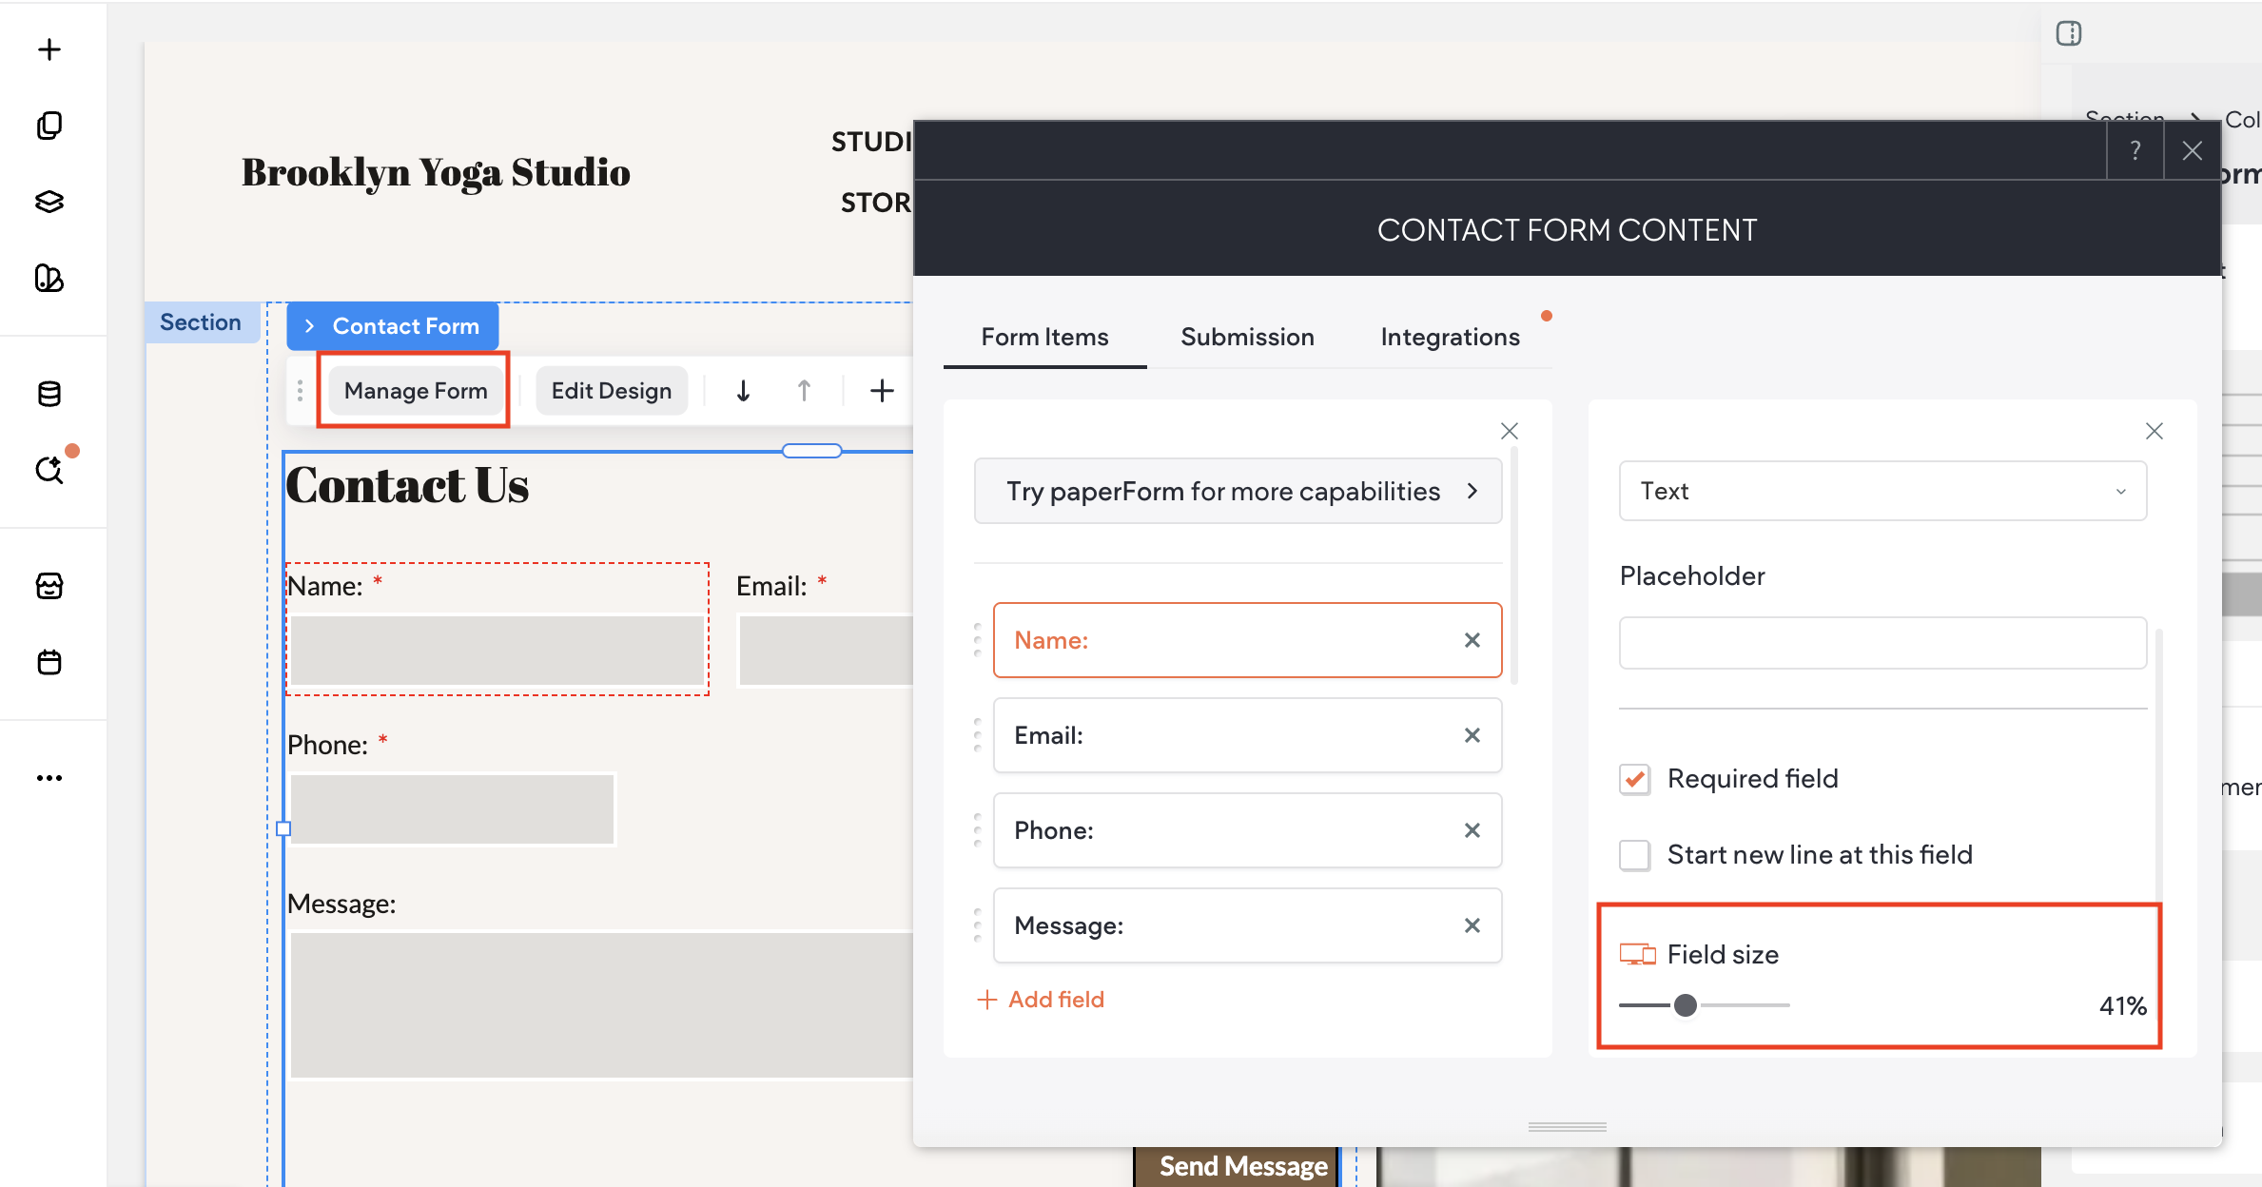The image size is (2262, 1187).
Task: Toggle the inspector panel icon at top right
Action: click(2069, 34)
